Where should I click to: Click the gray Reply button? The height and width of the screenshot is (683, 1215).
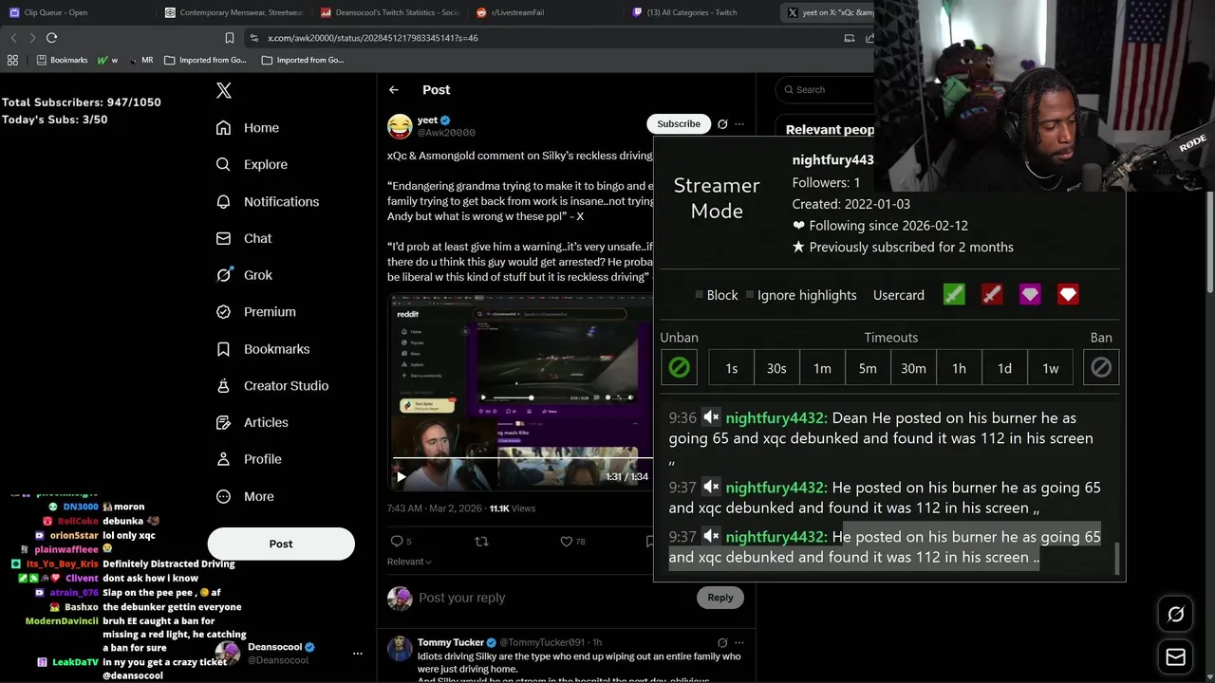[720, 597]
